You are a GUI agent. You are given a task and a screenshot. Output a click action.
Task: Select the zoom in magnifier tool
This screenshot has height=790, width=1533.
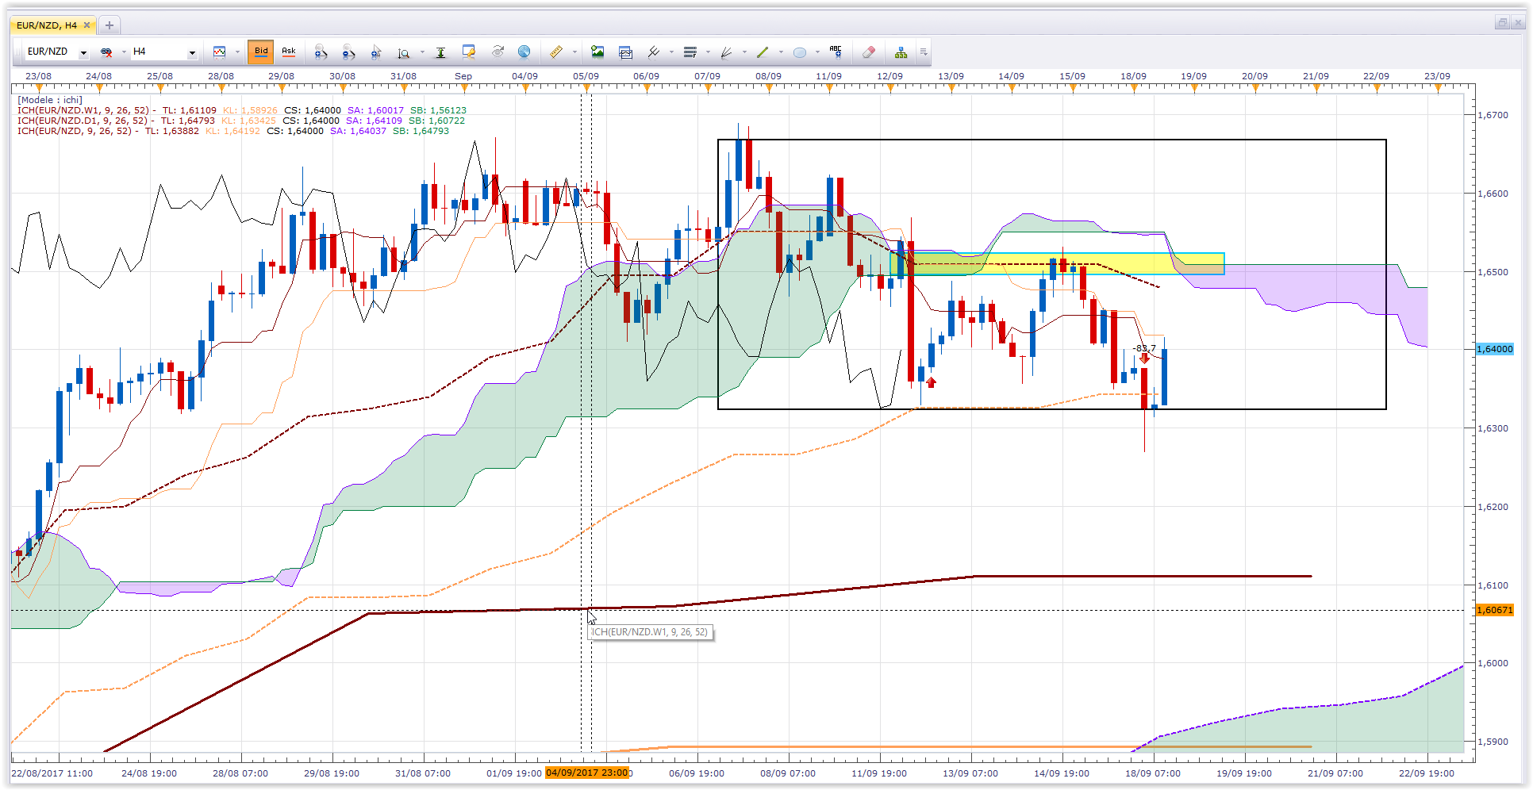[x=321, y=52]
